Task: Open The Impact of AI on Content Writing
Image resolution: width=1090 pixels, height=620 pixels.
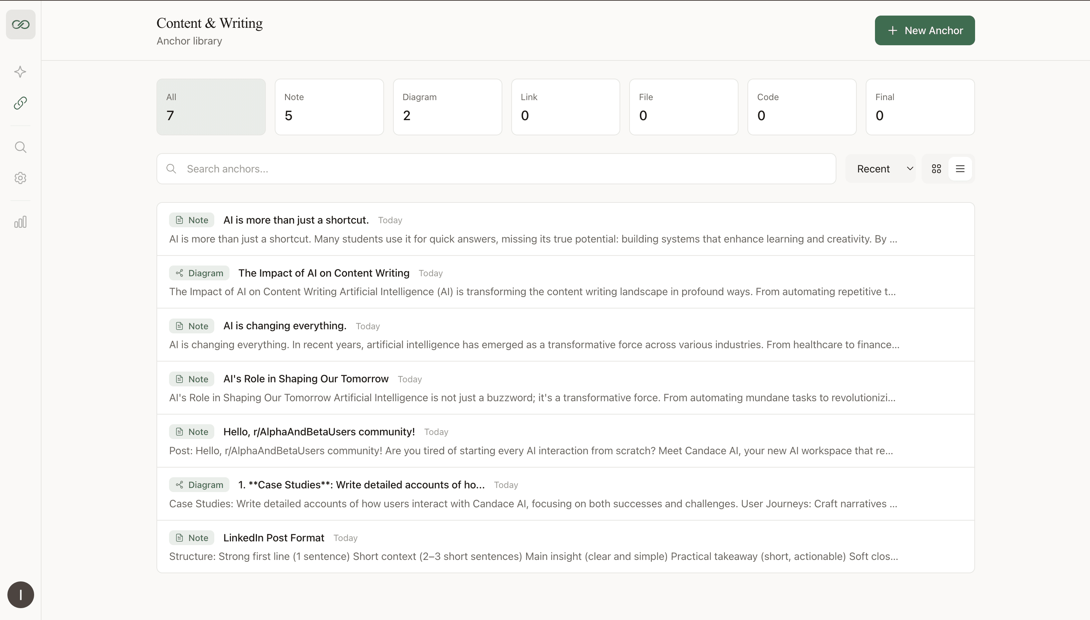Action: (323, 273)
